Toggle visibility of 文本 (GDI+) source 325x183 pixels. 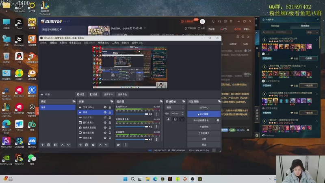click(105, 107)
